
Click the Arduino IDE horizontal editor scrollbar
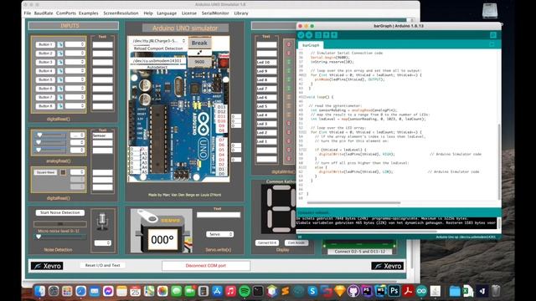[x=353, y=202]
